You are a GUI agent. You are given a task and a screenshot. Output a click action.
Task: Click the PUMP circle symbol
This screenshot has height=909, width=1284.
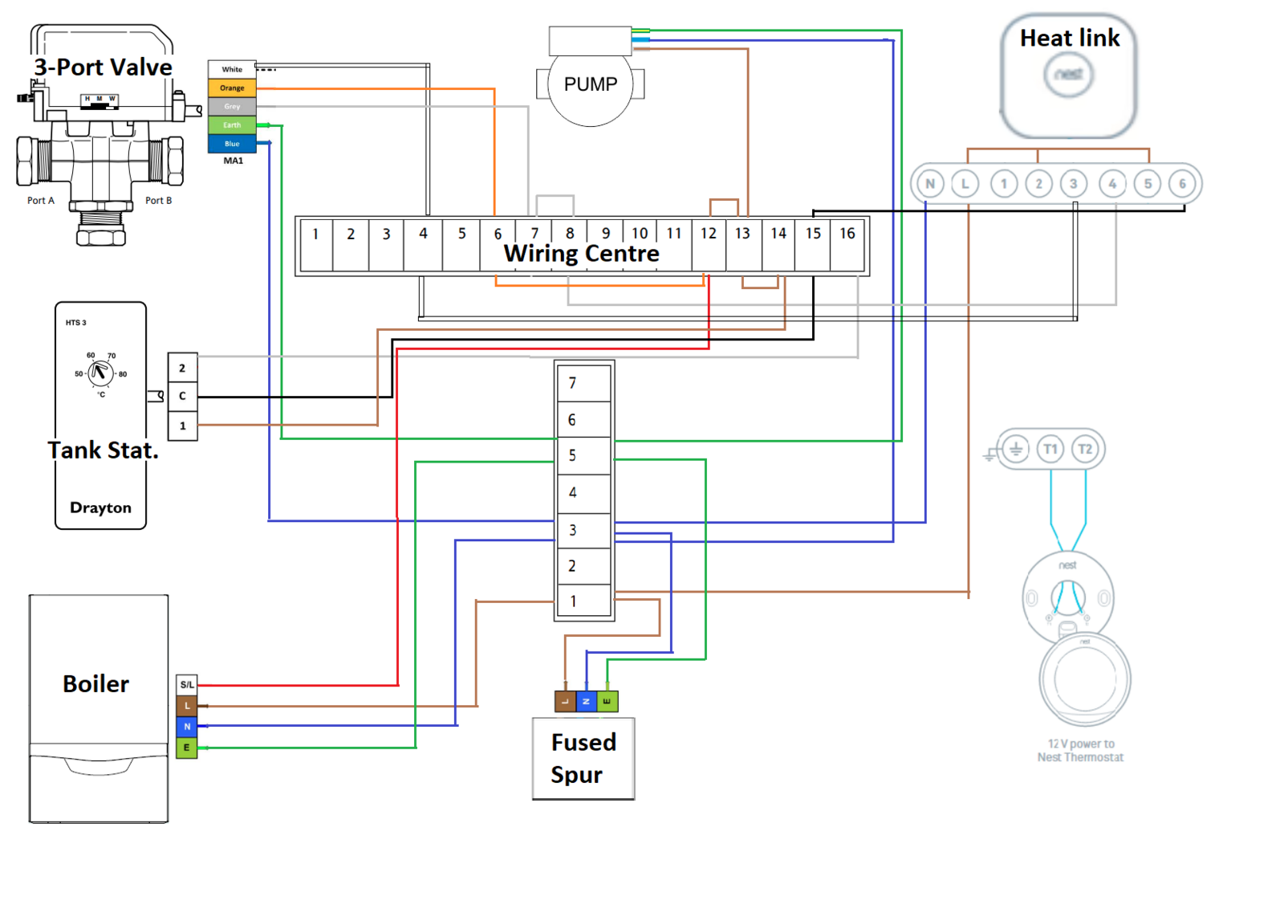tap(590, 85)
